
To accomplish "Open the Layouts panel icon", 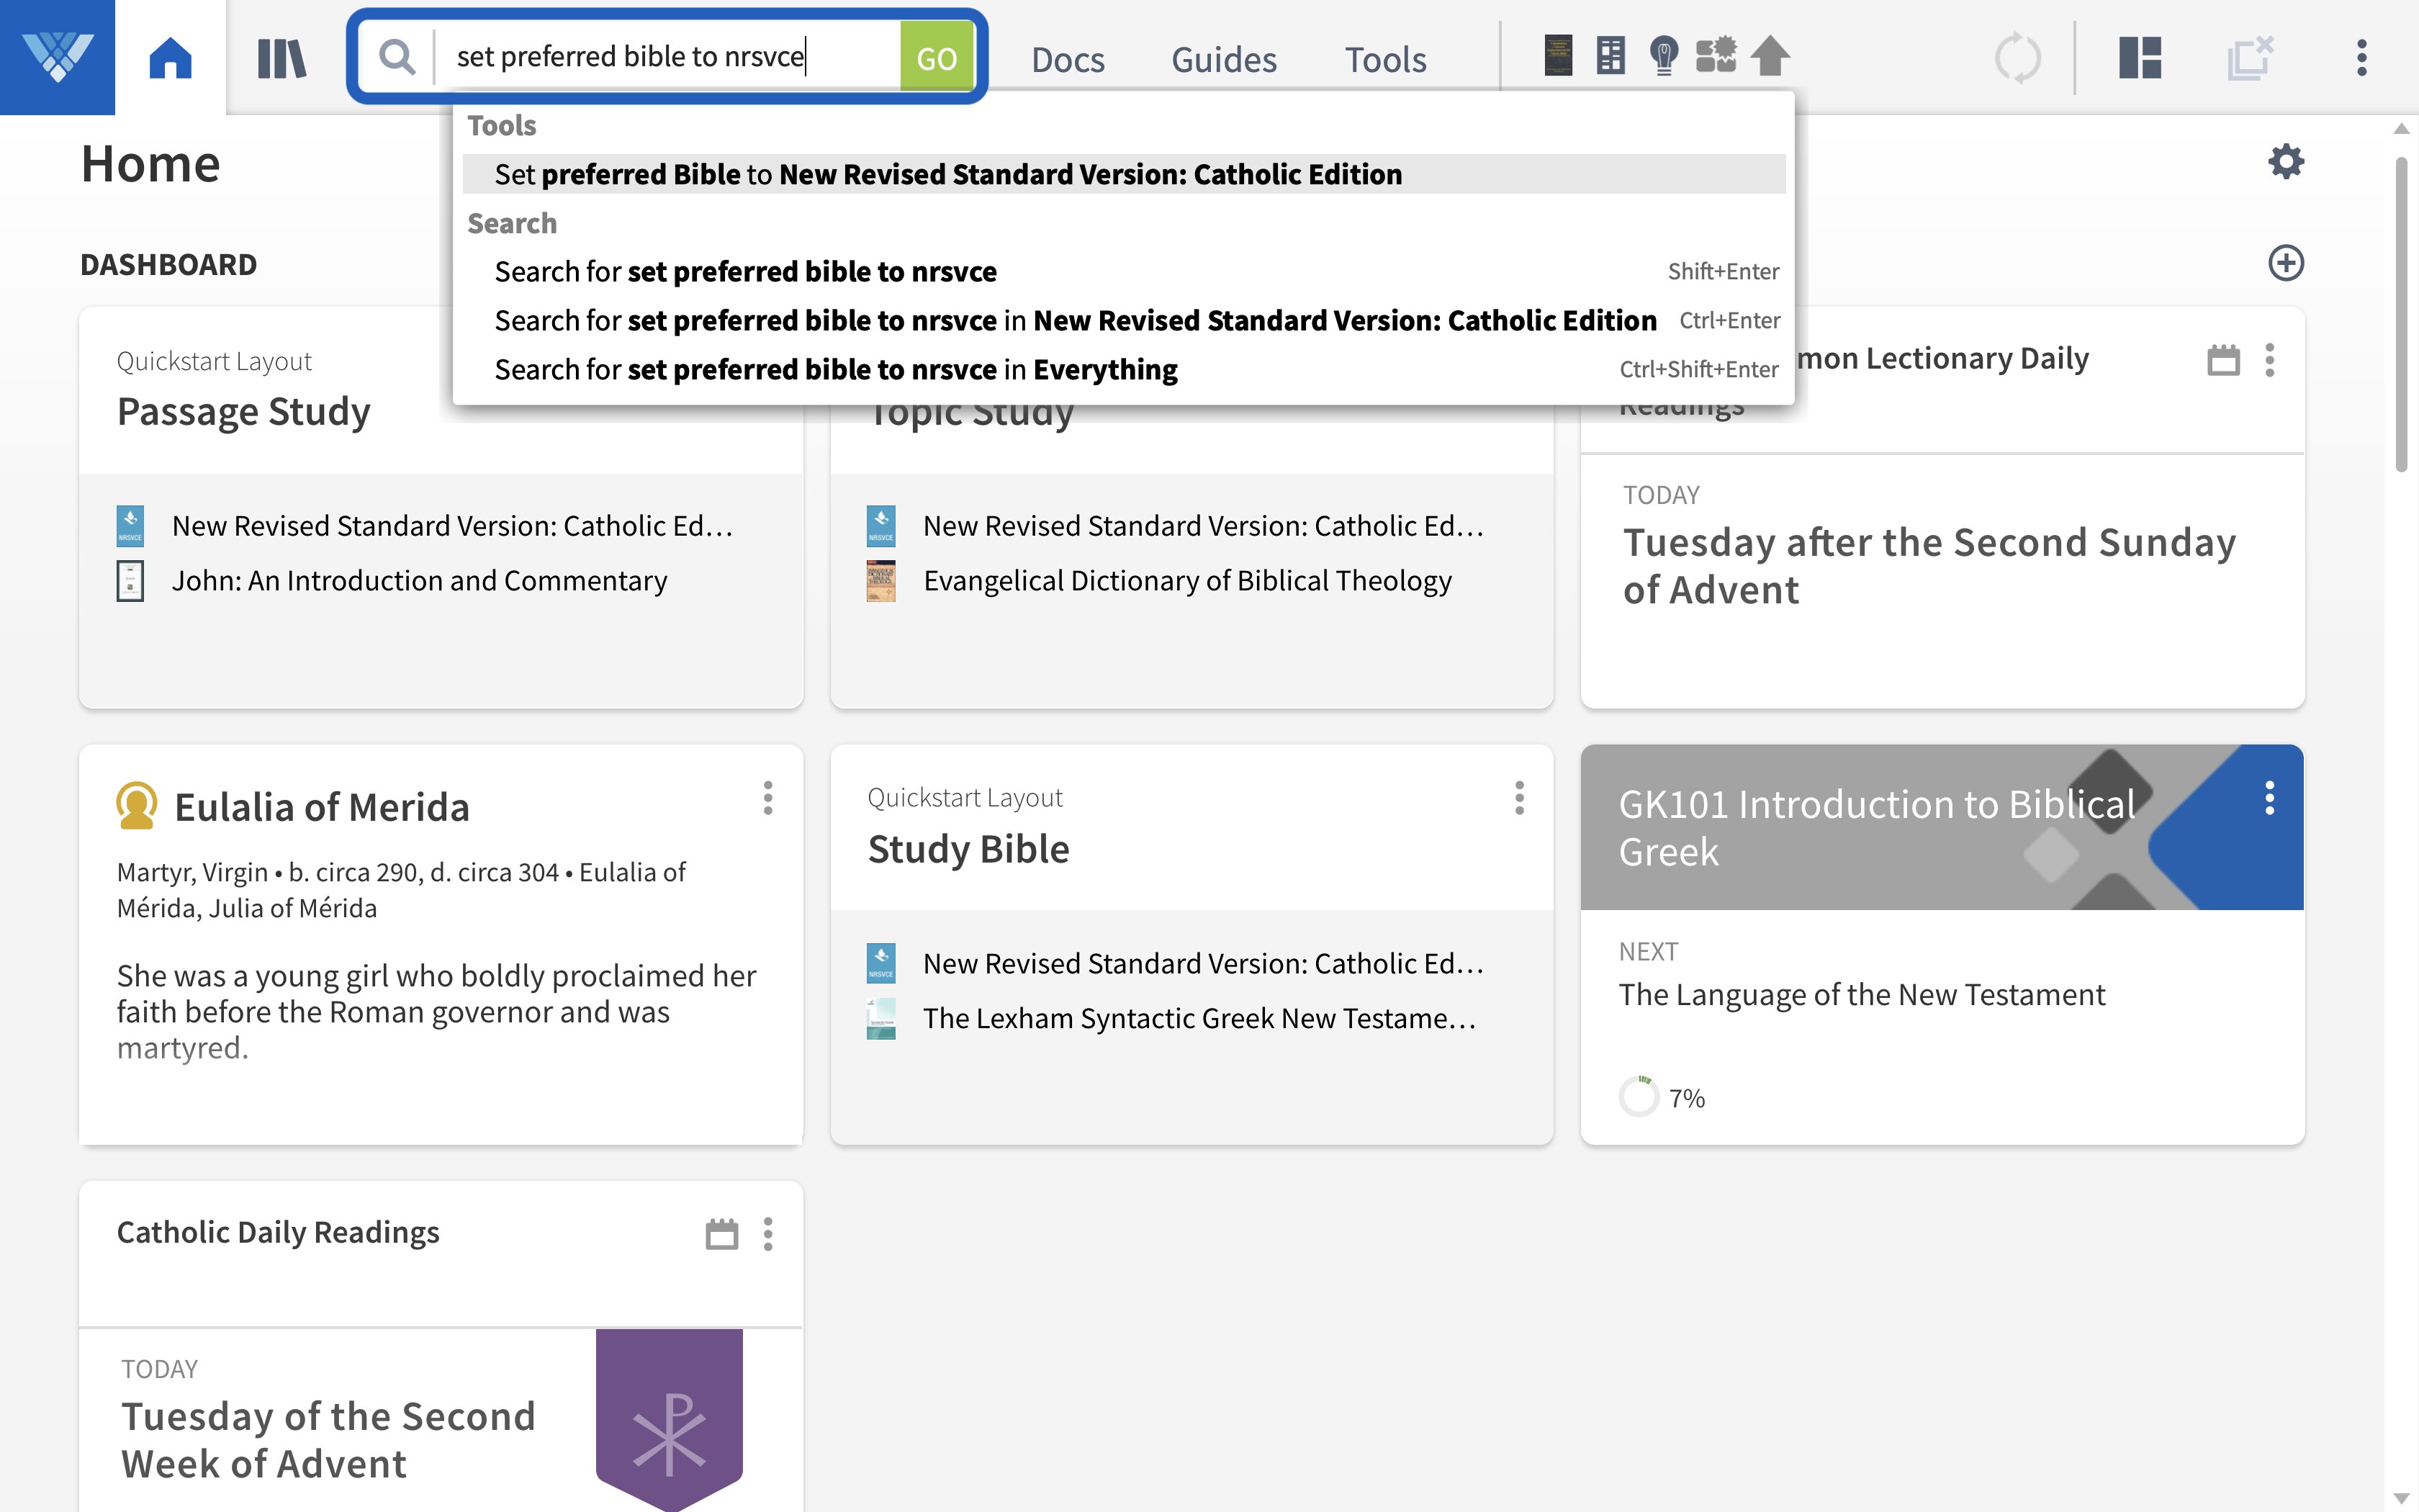I will coord(2140,58).
